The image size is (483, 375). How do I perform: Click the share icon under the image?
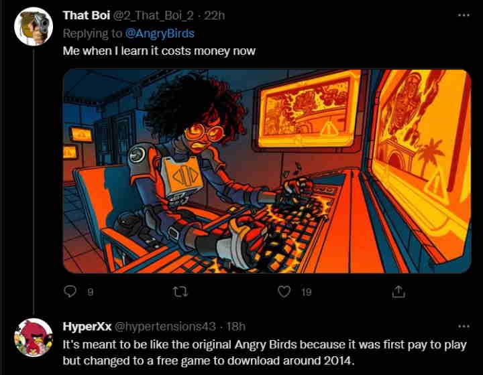pyautogui.click(x=398, y=291)
